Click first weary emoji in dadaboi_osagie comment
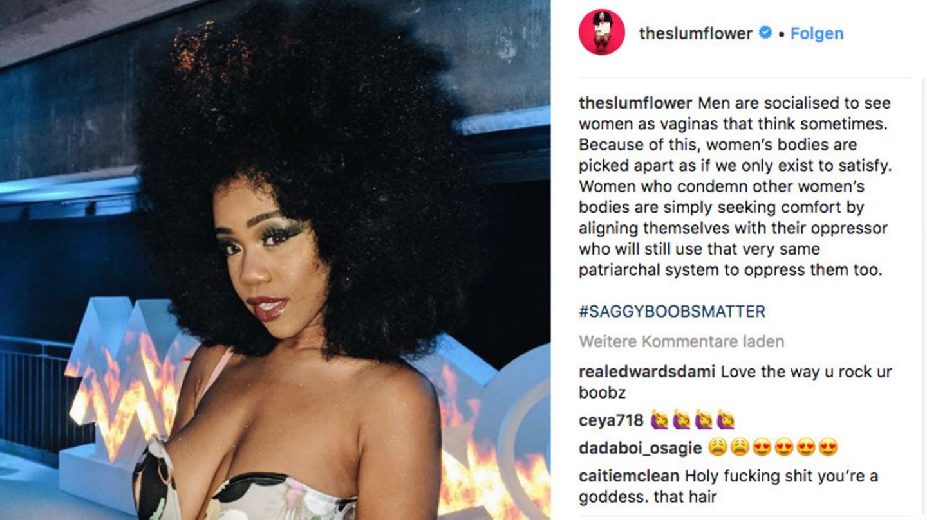Screen dimensions: 927x520 pos(717,447)
